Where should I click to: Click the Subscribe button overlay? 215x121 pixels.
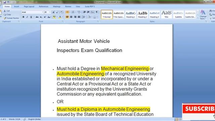pyautogui.click(x=199, y=109)
